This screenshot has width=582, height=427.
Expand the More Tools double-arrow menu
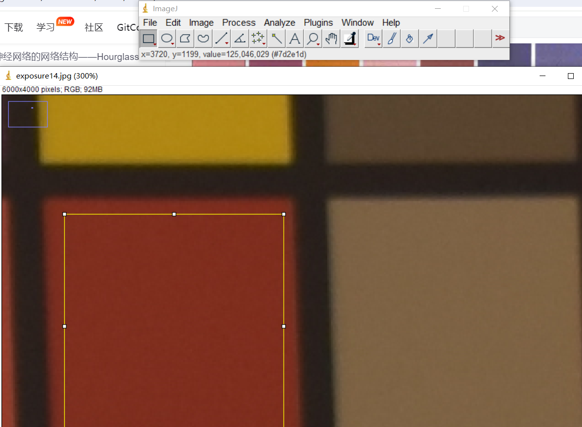point(500,38)
